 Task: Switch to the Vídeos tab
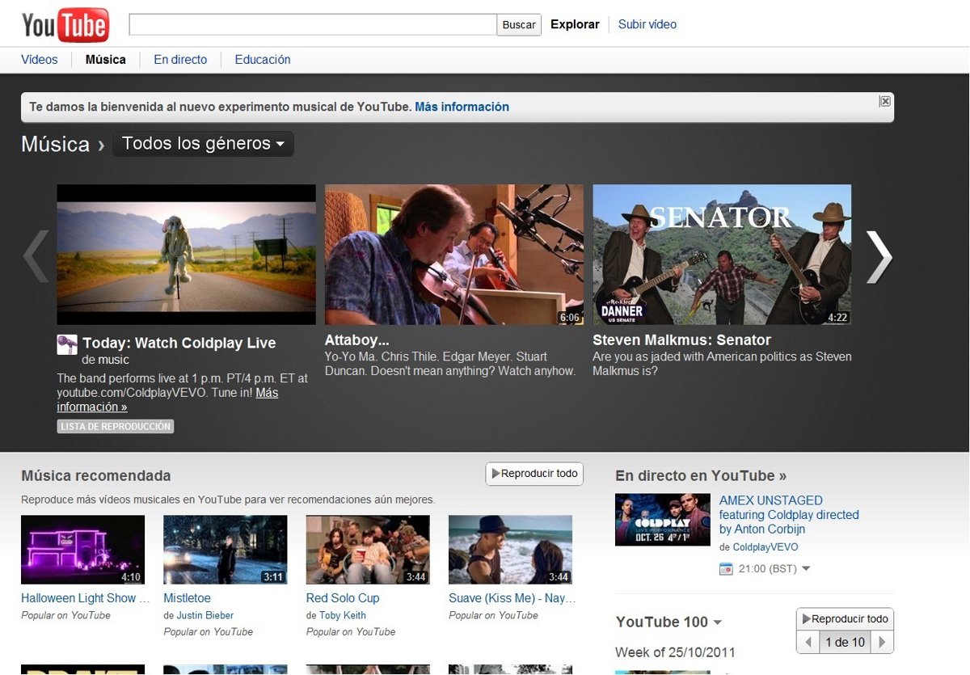point(40,60)
